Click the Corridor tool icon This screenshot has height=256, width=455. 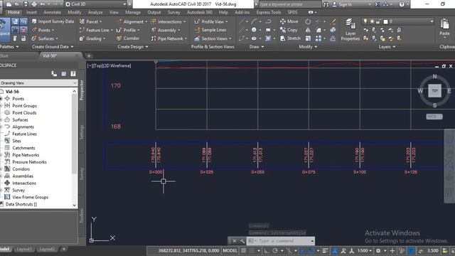click(x=119, y=38)
